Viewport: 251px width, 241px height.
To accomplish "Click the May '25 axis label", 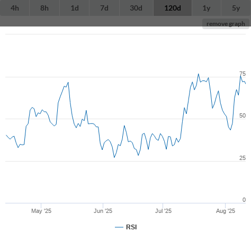I will coord(41,211).
